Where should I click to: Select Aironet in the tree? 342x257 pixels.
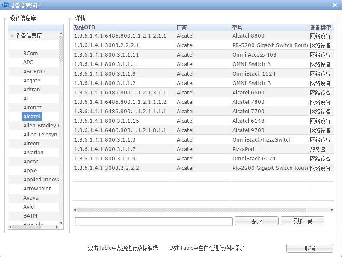click(x=32, y=108)
